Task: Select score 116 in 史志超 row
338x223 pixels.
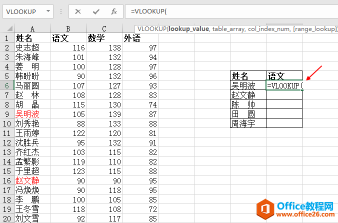Action: click(68, 47)
